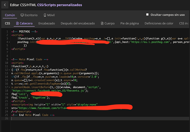Click the Cuerpo document icon

(x=102, y=23)
